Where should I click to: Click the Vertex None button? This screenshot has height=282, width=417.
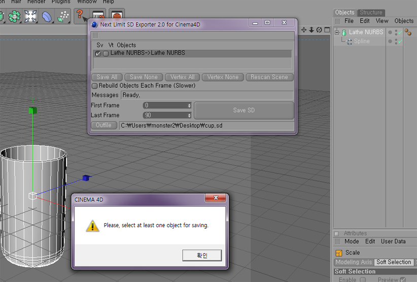[223, 77]
